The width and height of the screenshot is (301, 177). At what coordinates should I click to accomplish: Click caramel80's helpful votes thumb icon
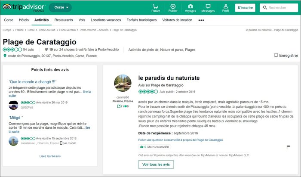[125, 106]
